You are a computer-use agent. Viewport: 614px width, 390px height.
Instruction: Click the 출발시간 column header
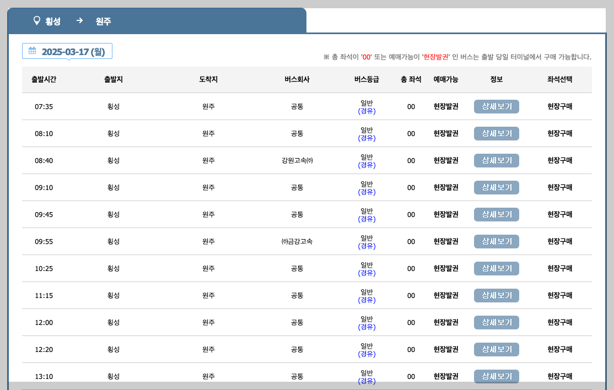pos(43,79)
